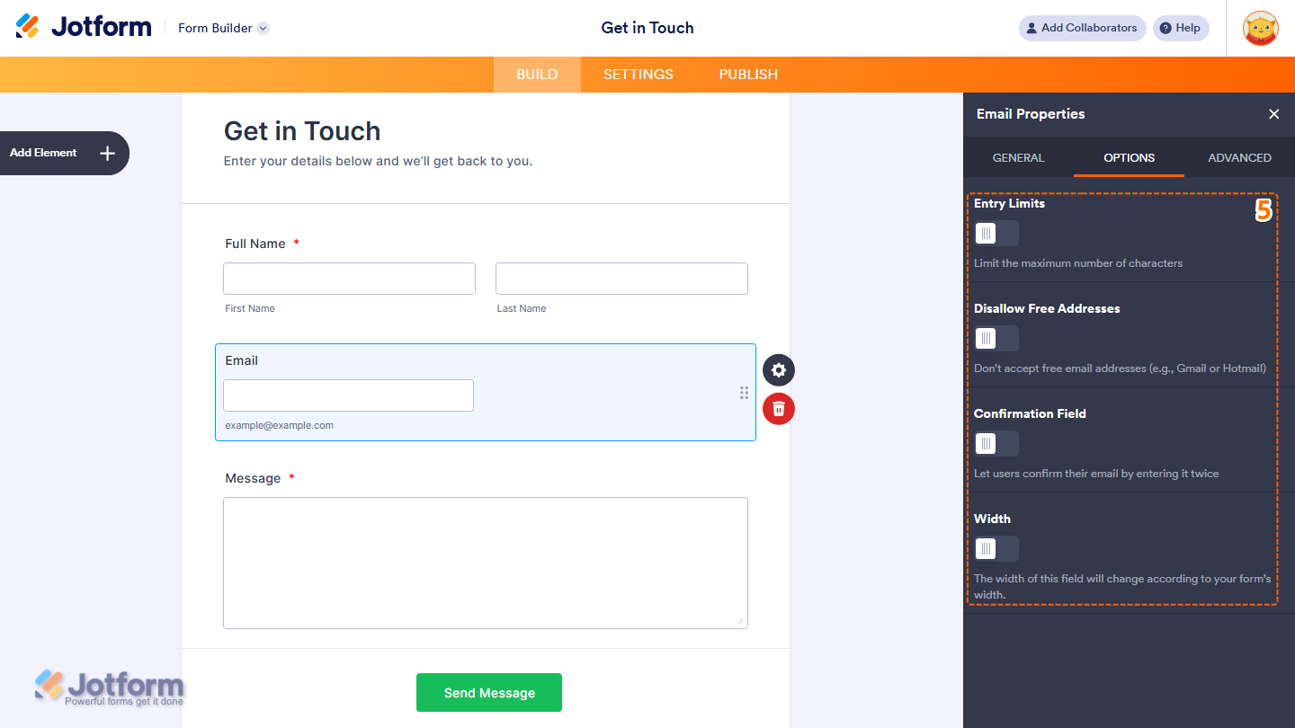1295x728 pixels.
Task: Delete the Email field via trash icon
Action: pyautogui.click(x=778, y=409)
